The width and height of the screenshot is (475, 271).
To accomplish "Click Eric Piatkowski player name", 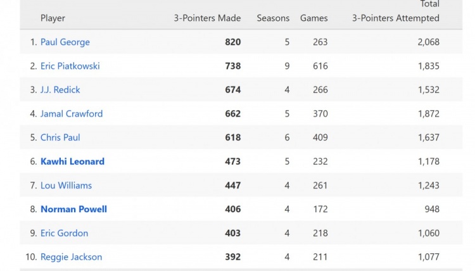I will [x=70, y=66].
